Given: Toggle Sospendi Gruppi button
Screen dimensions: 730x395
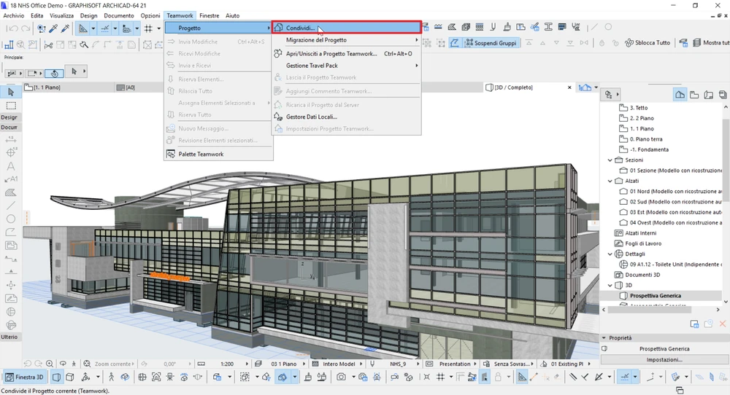Looking at the screenshot, I should (490, 43).
